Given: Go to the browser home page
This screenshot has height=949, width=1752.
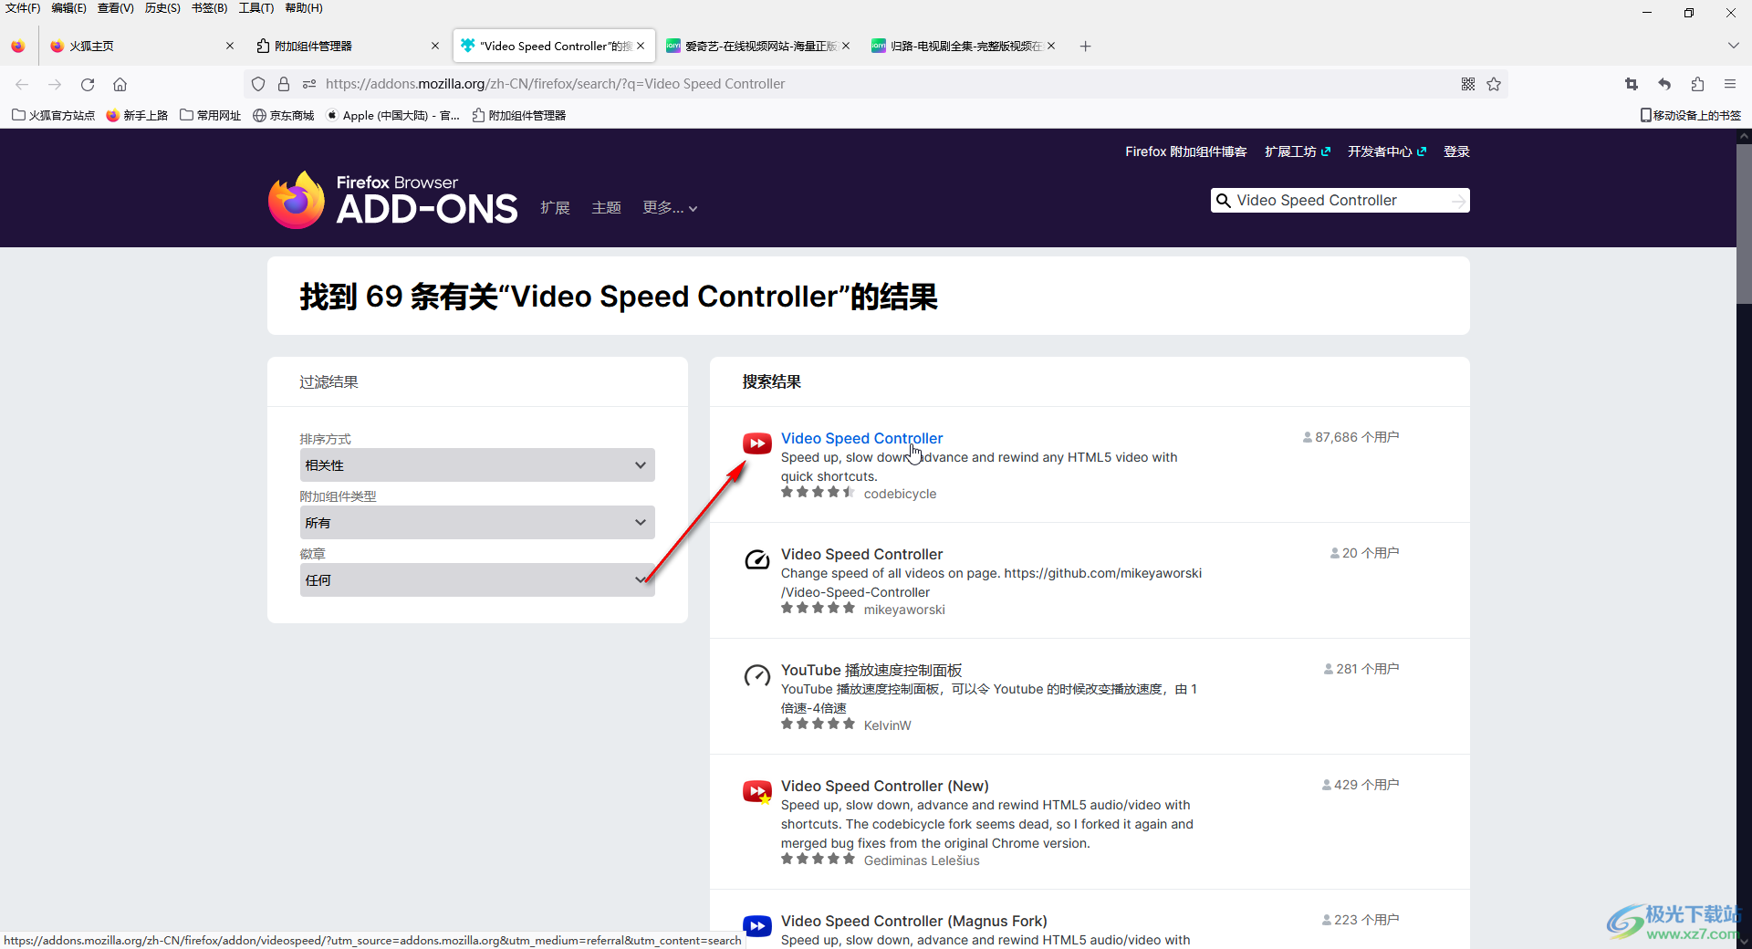Looking at the screenshot, I should click(120, 84).
